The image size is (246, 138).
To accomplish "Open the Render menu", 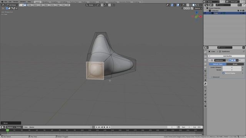I will [16, 2].
